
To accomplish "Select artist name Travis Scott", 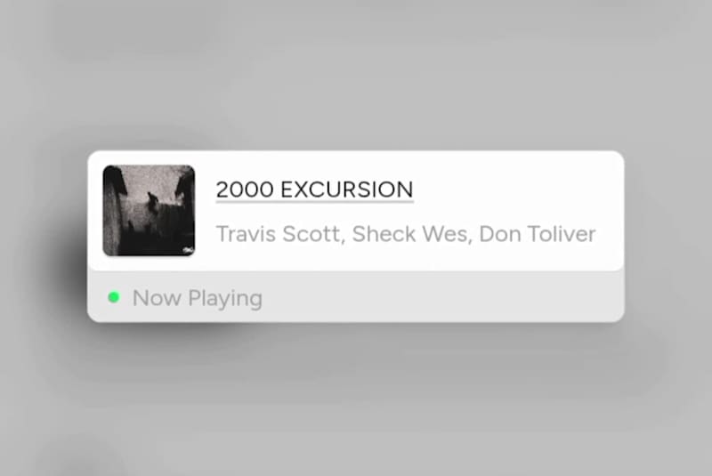I will (278, 234).
